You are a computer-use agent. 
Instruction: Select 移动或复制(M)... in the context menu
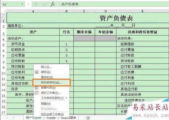tap(51, 83)
